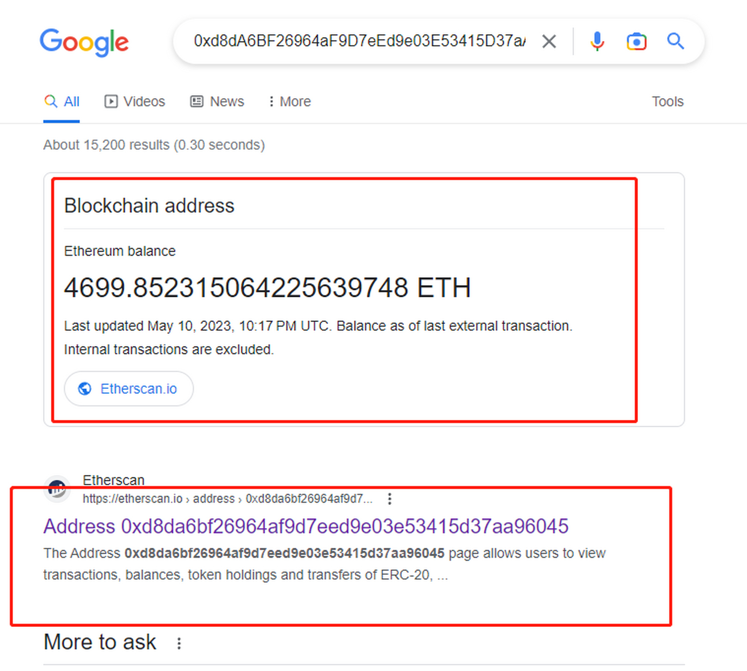Open options menu next to More to ask
The width and height of the screenshot is (747, 671).
179,643
